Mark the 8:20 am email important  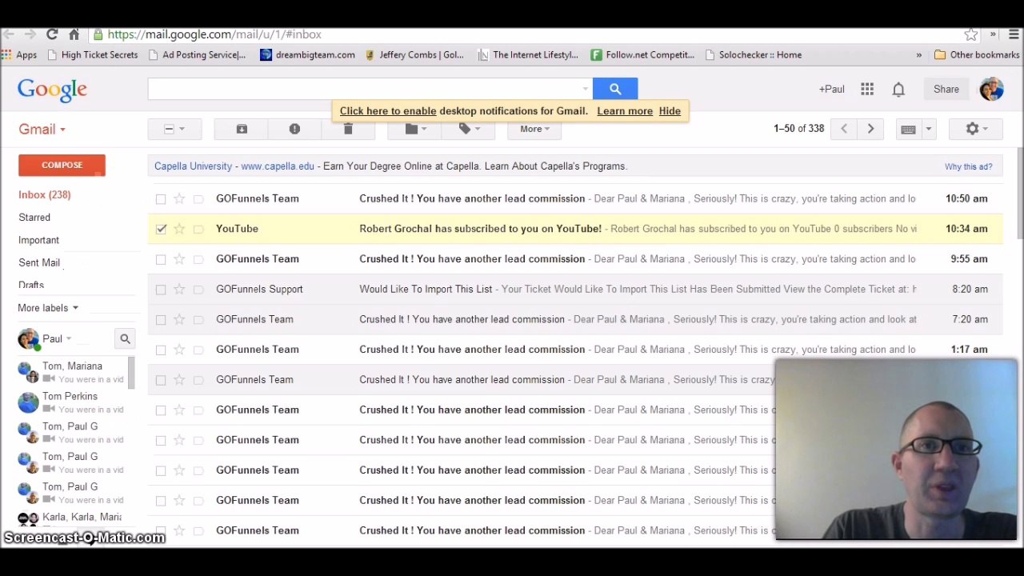click(198, 290)
